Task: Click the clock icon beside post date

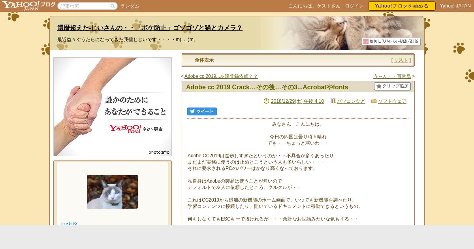Action: [x=266, y=101]
